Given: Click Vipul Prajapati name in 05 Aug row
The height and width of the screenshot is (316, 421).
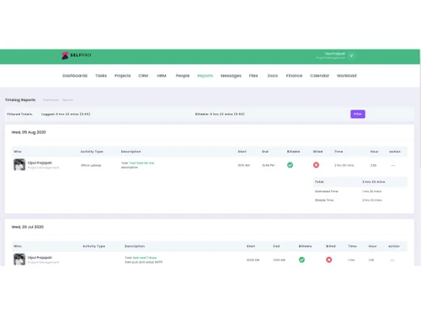Looking at the screenshot, I should pyautogui.click(x=40, y=163).
